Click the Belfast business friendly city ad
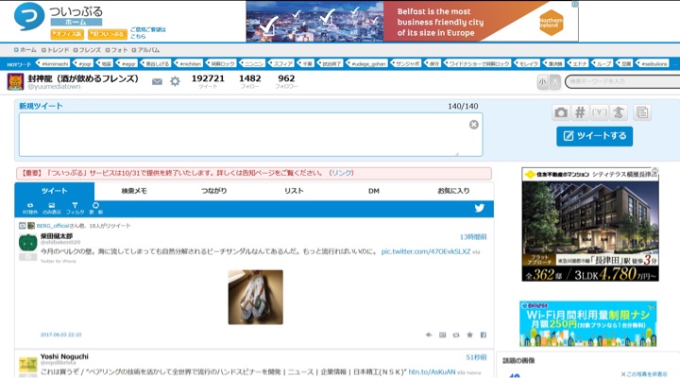 pyautogui.click(x=412, y=22)
